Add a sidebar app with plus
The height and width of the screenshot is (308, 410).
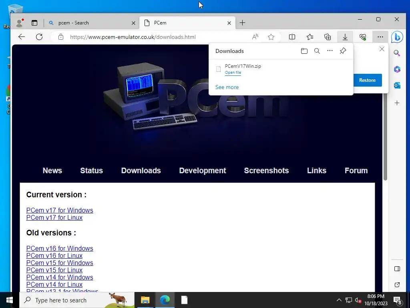pyautogui.click(x=397, y=103)
